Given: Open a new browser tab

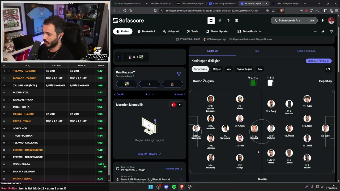Looking at the screenshot, I should [305, 3].
